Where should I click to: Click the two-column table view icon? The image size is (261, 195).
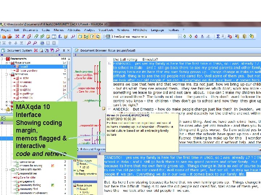(54, 36)
